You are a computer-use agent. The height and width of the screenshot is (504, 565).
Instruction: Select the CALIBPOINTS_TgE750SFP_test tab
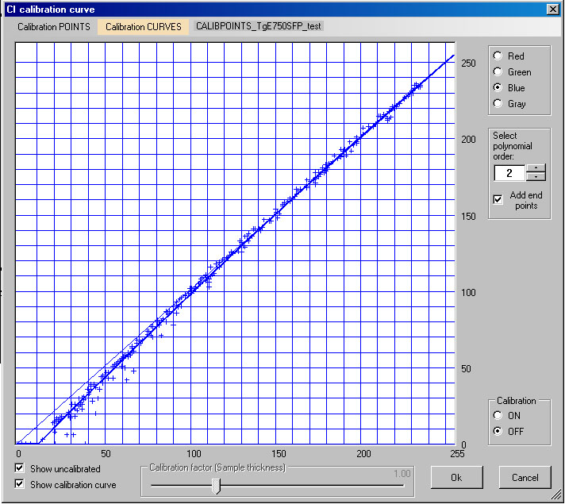259,26
